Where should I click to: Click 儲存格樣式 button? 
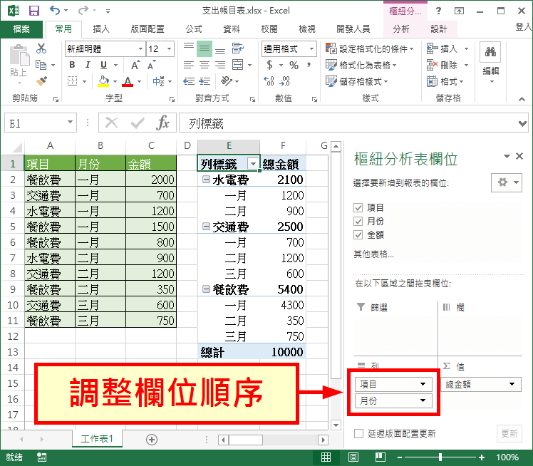(356, 81)
